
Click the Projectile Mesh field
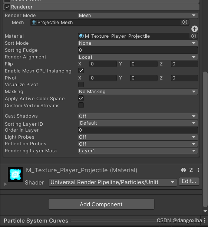(110, 23)
